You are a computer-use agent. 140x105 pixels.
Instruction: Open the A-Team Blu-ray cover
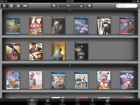pos(58,81)
